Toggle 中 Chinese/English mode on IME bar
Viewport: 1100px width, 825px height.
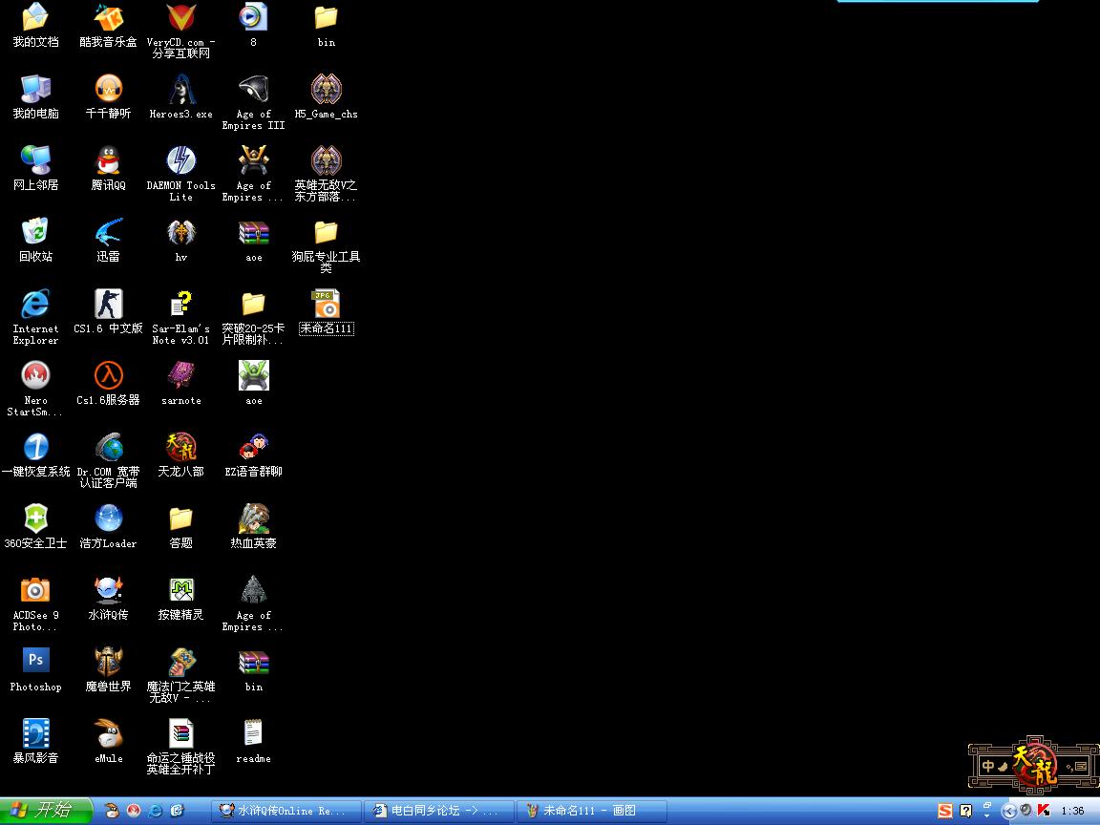(x=988, y=766)
